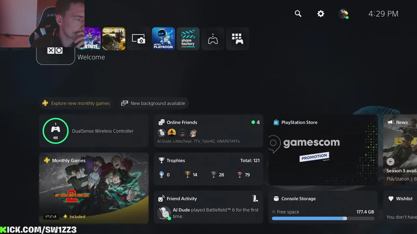Click the News megaphone icon
The width and height of the screenshot is (417, 234).
(x=391, y=123)
